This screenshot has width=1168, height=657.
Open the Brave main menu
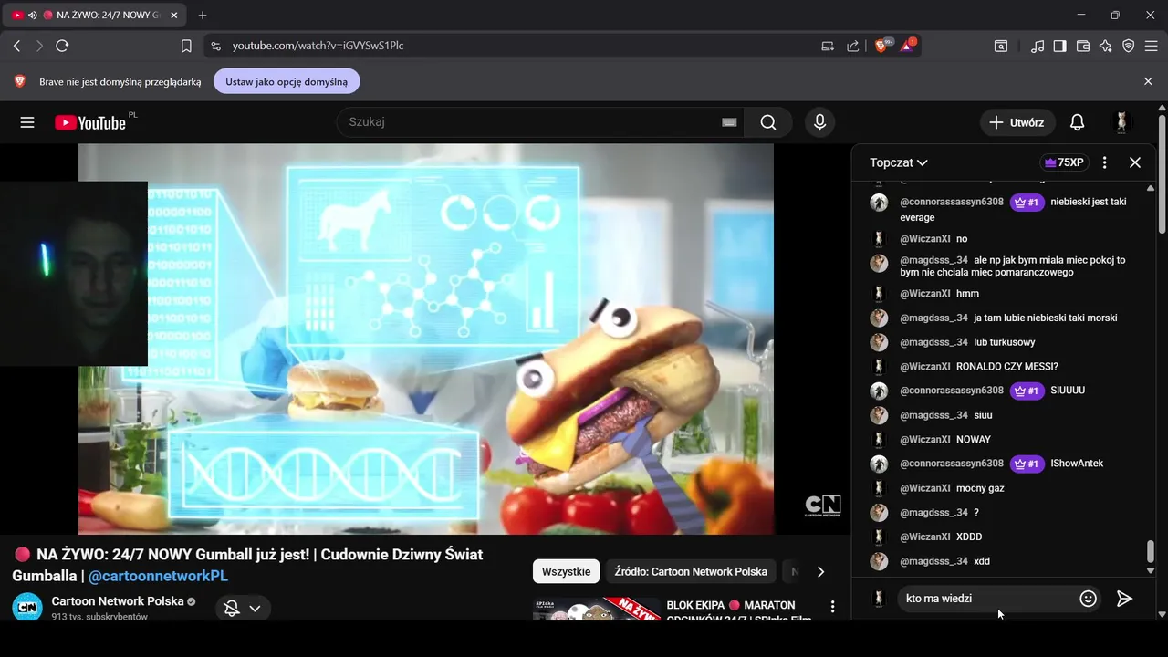(1151, 46)
